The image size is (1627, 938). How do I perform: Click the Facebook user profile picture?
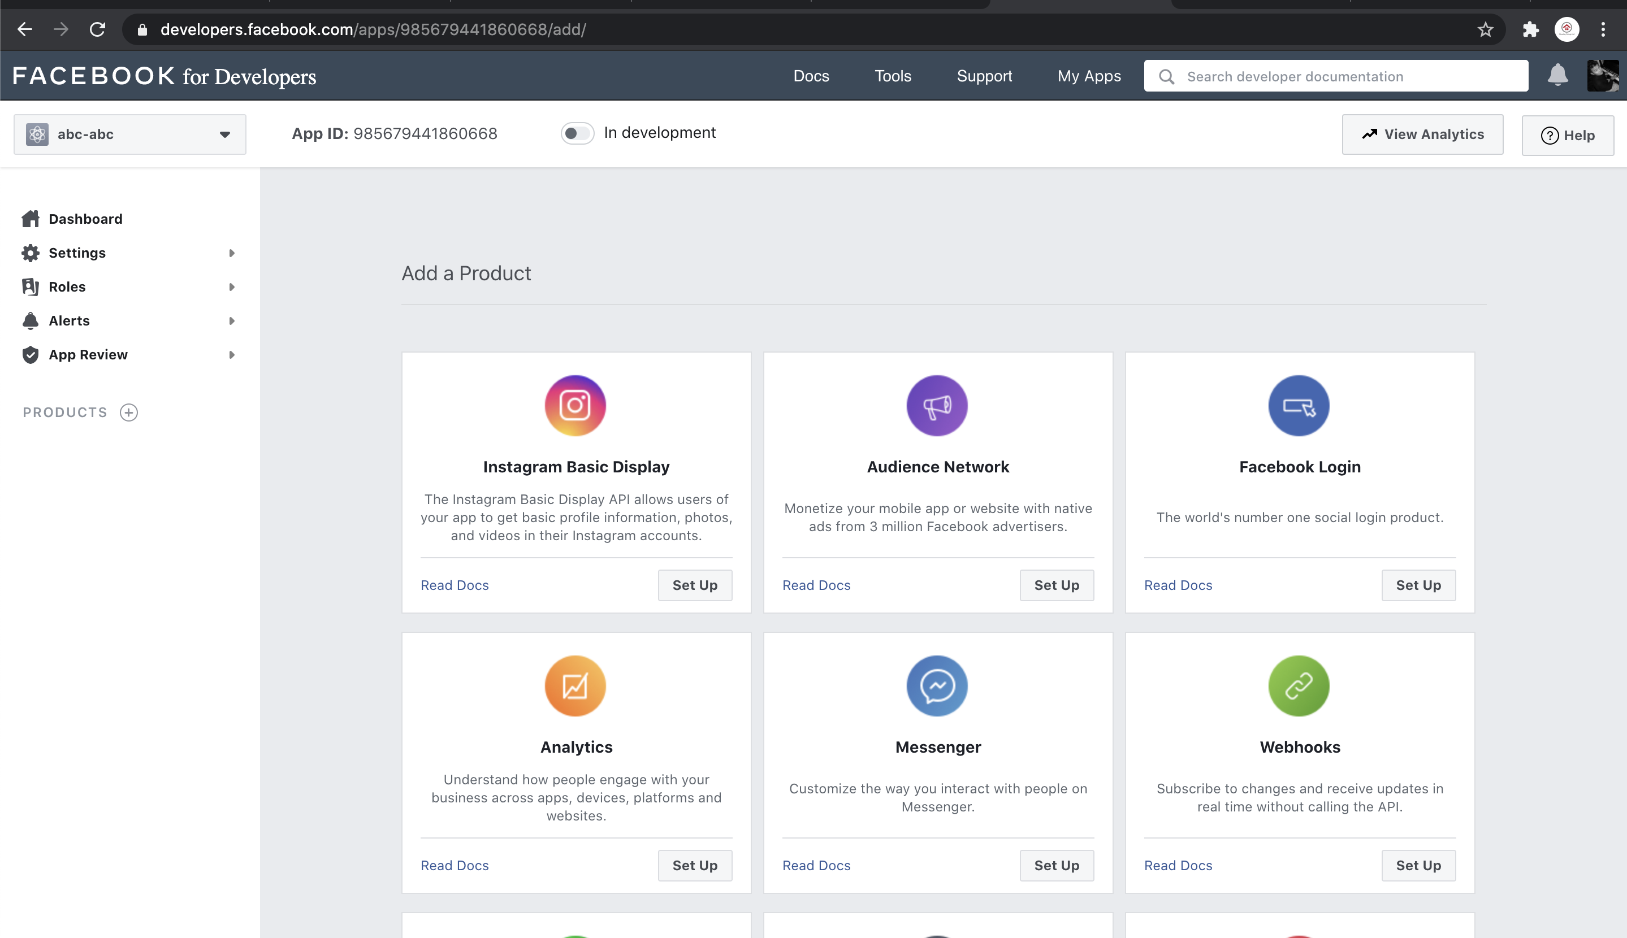click(1603, 75)
